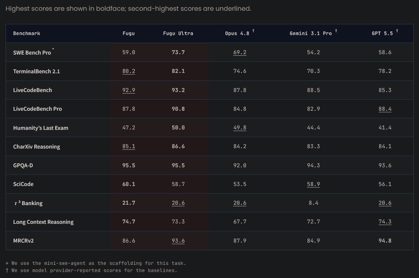Image resolution: width=419 pixels, height=278 pixels.
Task: Click underlined 88.4 GPT 5.5 score
Action: click(x=385, y=109)
